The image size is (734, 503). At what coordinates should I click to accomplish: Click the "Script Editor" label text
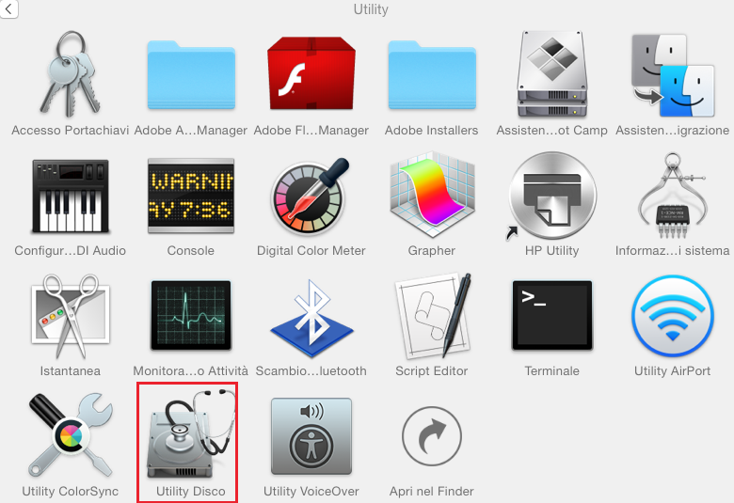pos(432,371)
